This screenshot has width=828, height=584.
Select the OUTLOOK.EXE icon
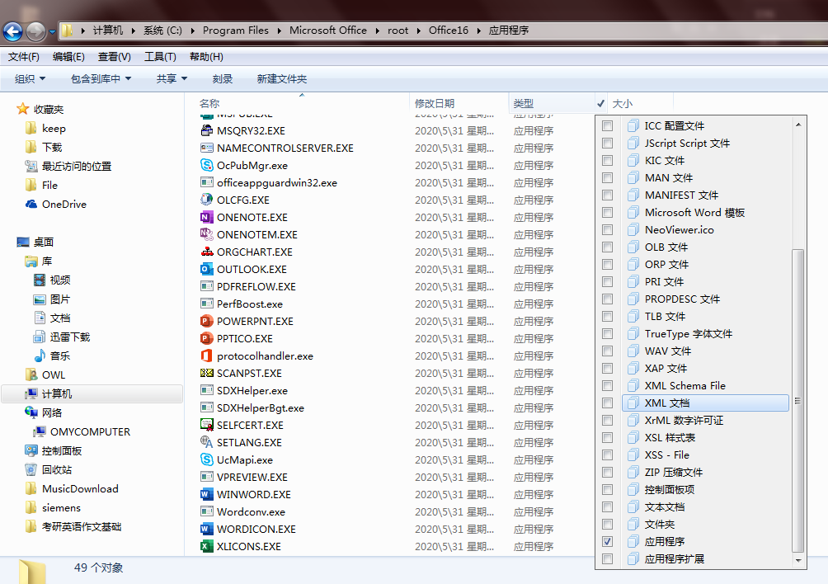click(206, 269)
